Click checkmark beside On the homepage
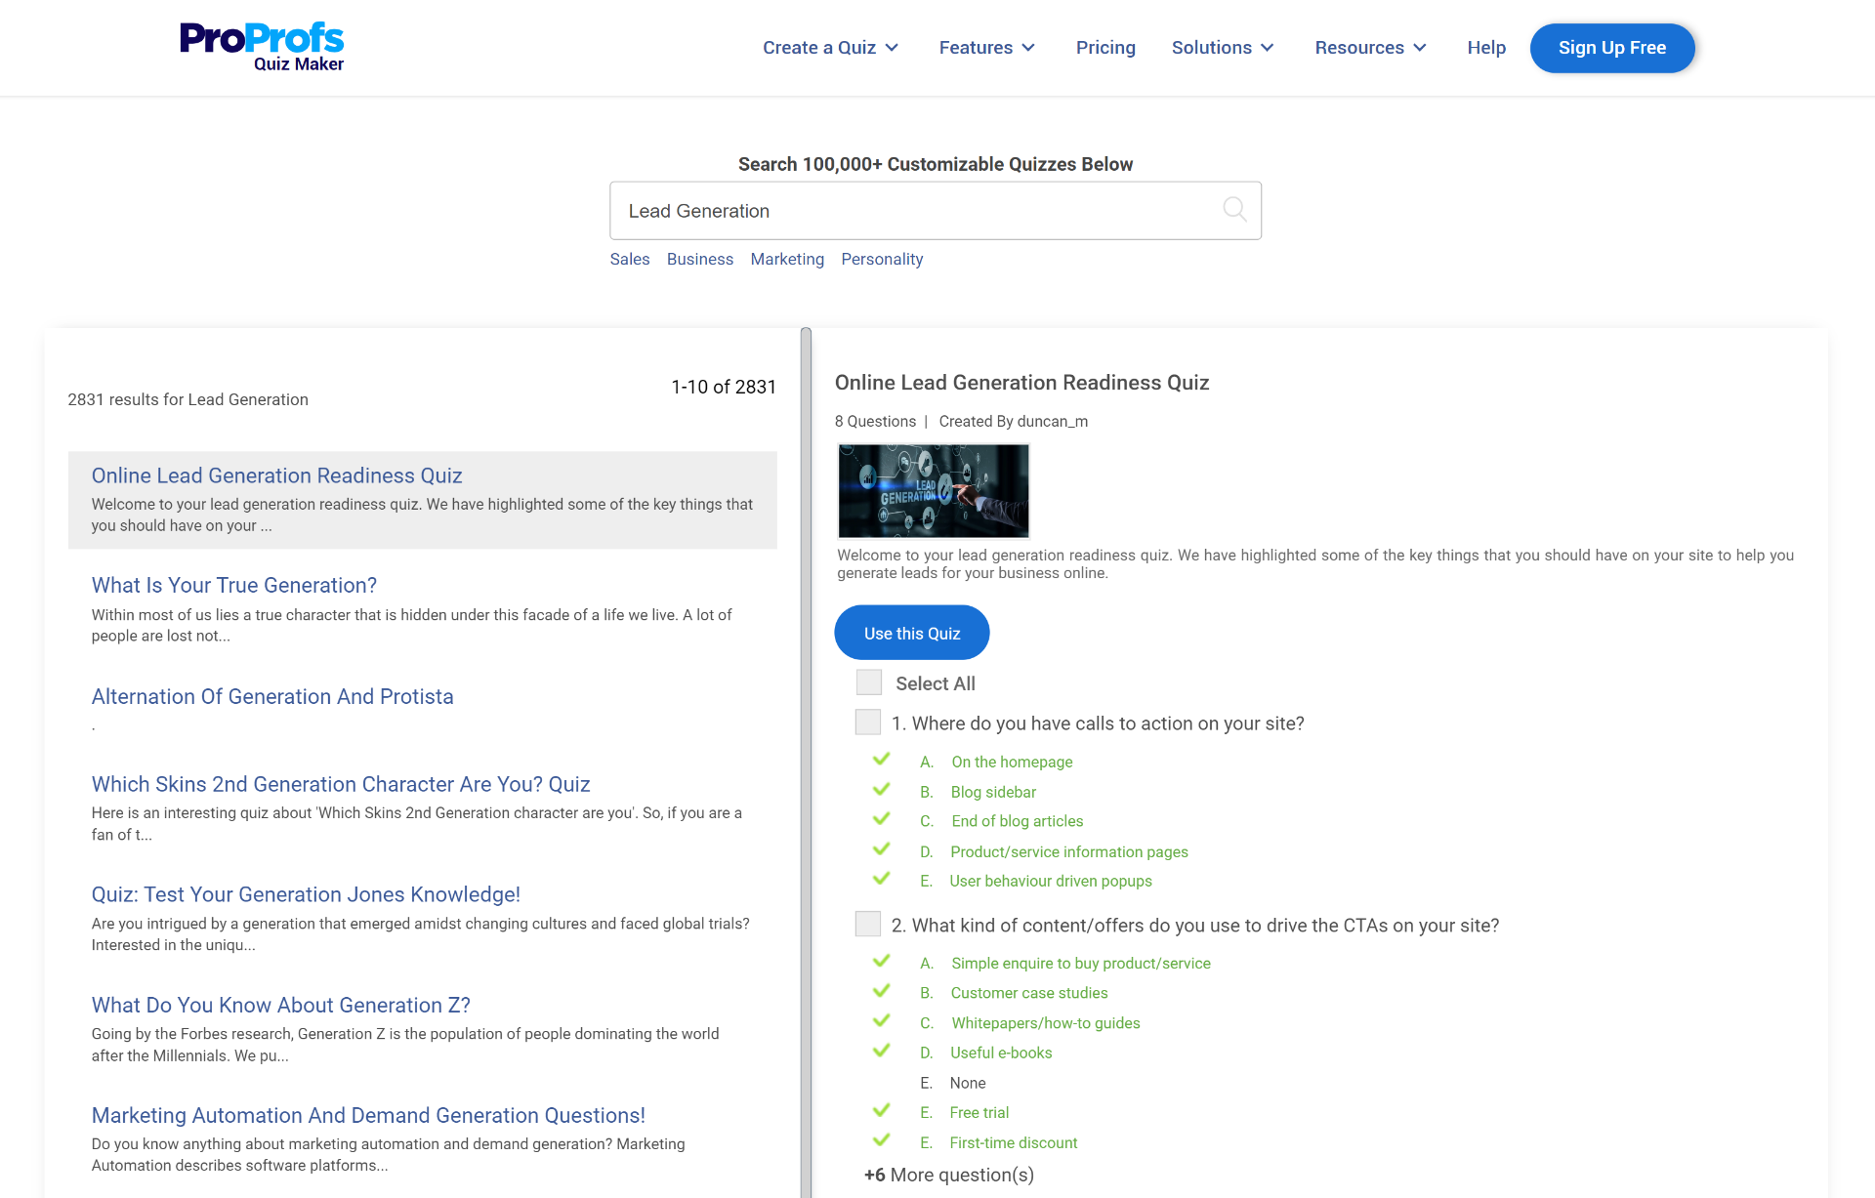Screen dimensions: 1875x1198 click(x=881, y=760)
